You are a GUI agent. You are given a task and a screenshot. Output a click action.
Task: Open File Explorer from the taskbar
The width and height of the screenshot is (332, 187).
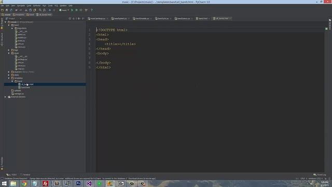click(x=13, y=183)
